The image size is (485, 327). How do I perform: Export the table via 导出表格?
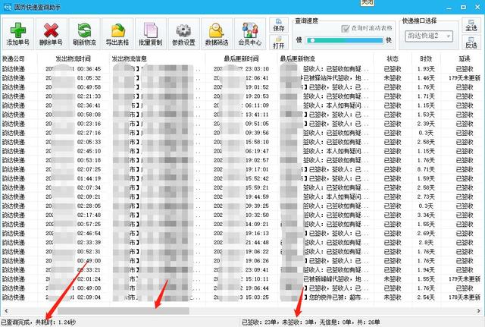117,33
